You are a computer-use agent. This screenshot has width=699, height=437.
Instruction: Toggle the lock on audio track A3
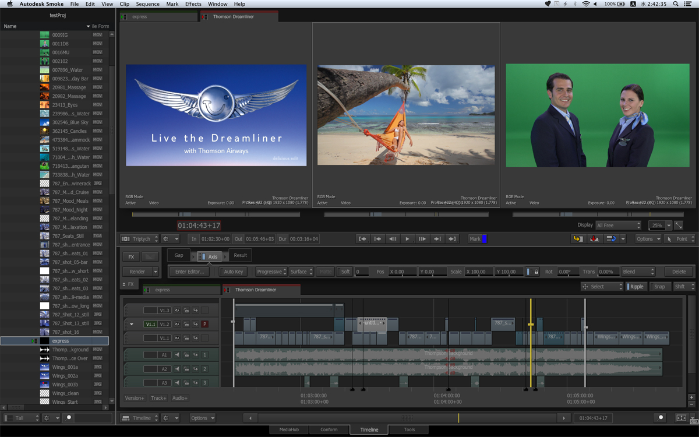coord(186,383)
